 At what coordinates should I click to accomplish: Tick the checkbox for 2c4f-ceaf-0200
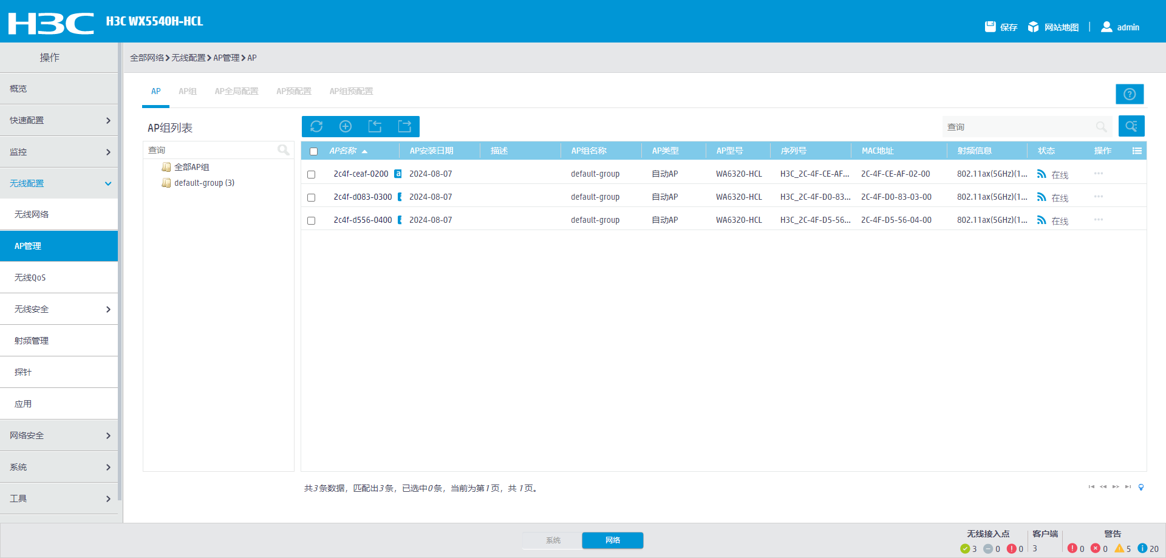pyautogui.click(x=312, y=174)
